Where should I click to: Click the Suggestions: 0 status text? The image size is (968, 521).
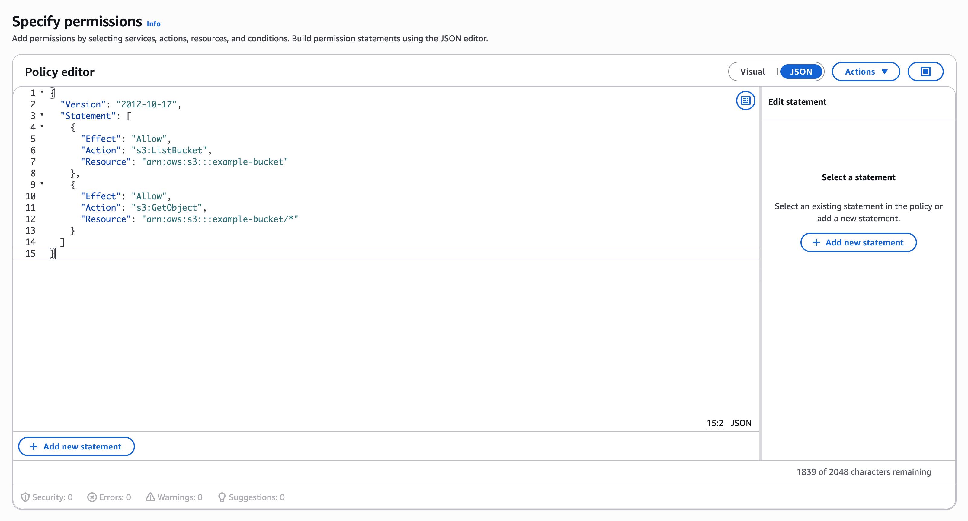(257, 497)
